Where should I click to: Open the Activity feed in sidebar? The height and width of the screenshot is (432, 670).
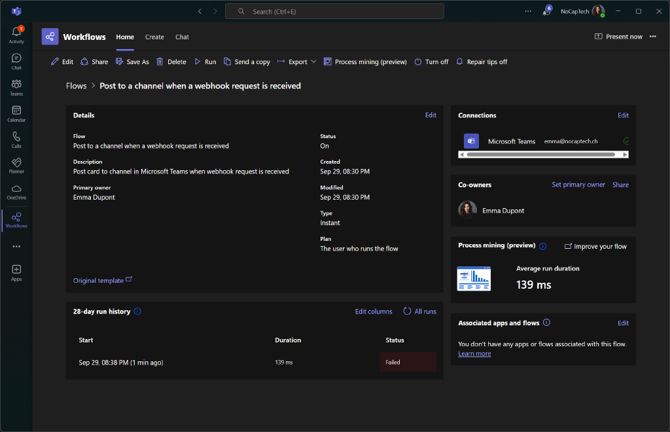[x=16, y=35]
